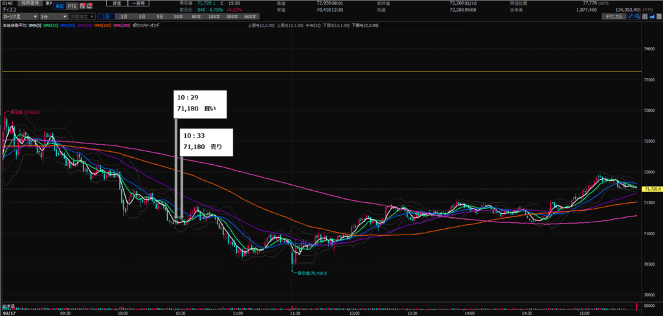Click the price-by-volume 出 icon
The height and width of the screenshot is (316, 663).
(645, 16)
